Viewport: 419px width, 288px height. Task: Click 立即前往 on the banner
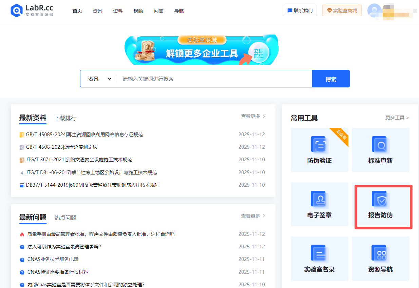coord(259,52)
